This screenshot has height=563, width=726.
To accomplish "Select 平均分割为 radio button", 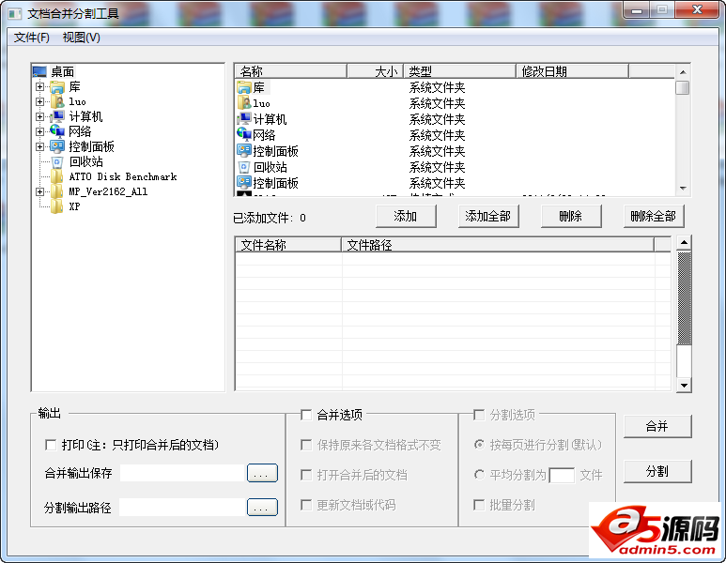I will click(x=479, y=475).
